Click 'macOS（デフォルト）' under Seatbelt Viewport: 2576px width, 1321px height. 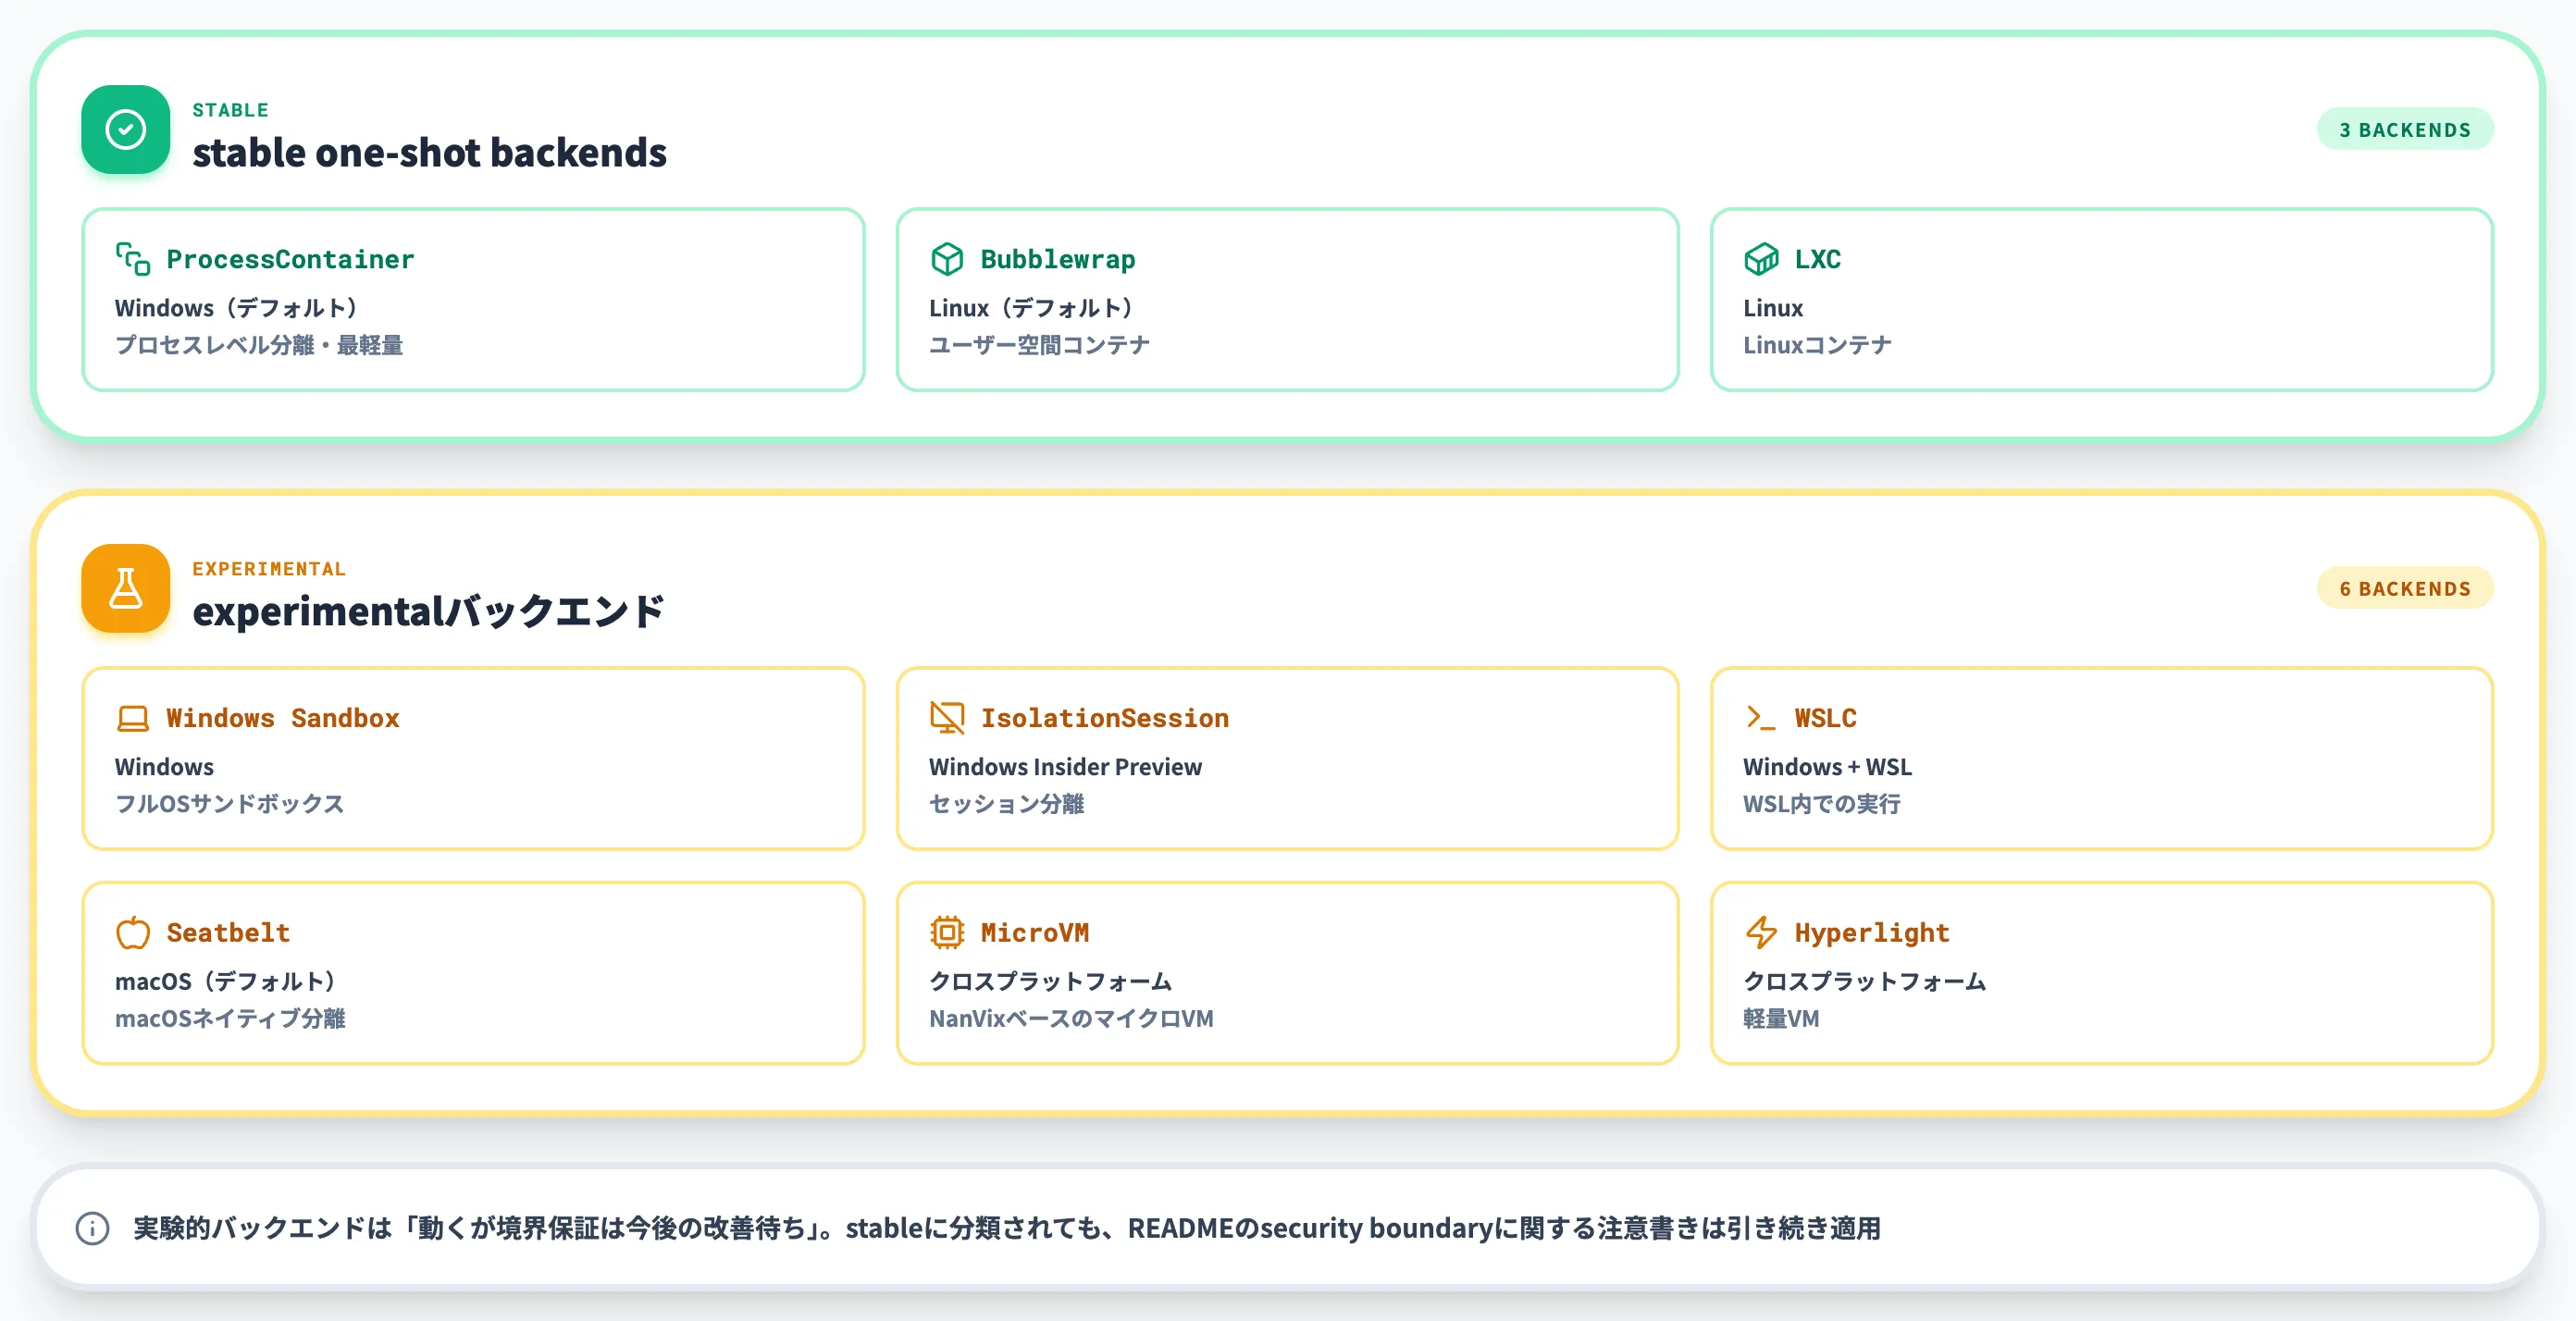225,981
